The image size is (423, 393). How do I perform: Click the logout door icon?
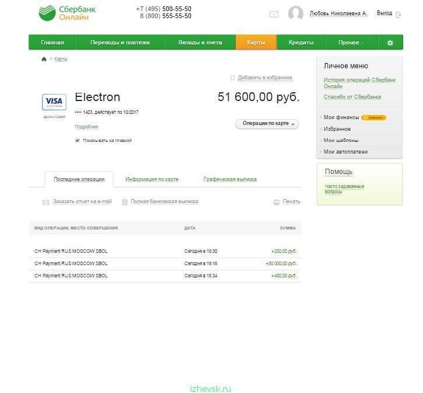(398, 15)
